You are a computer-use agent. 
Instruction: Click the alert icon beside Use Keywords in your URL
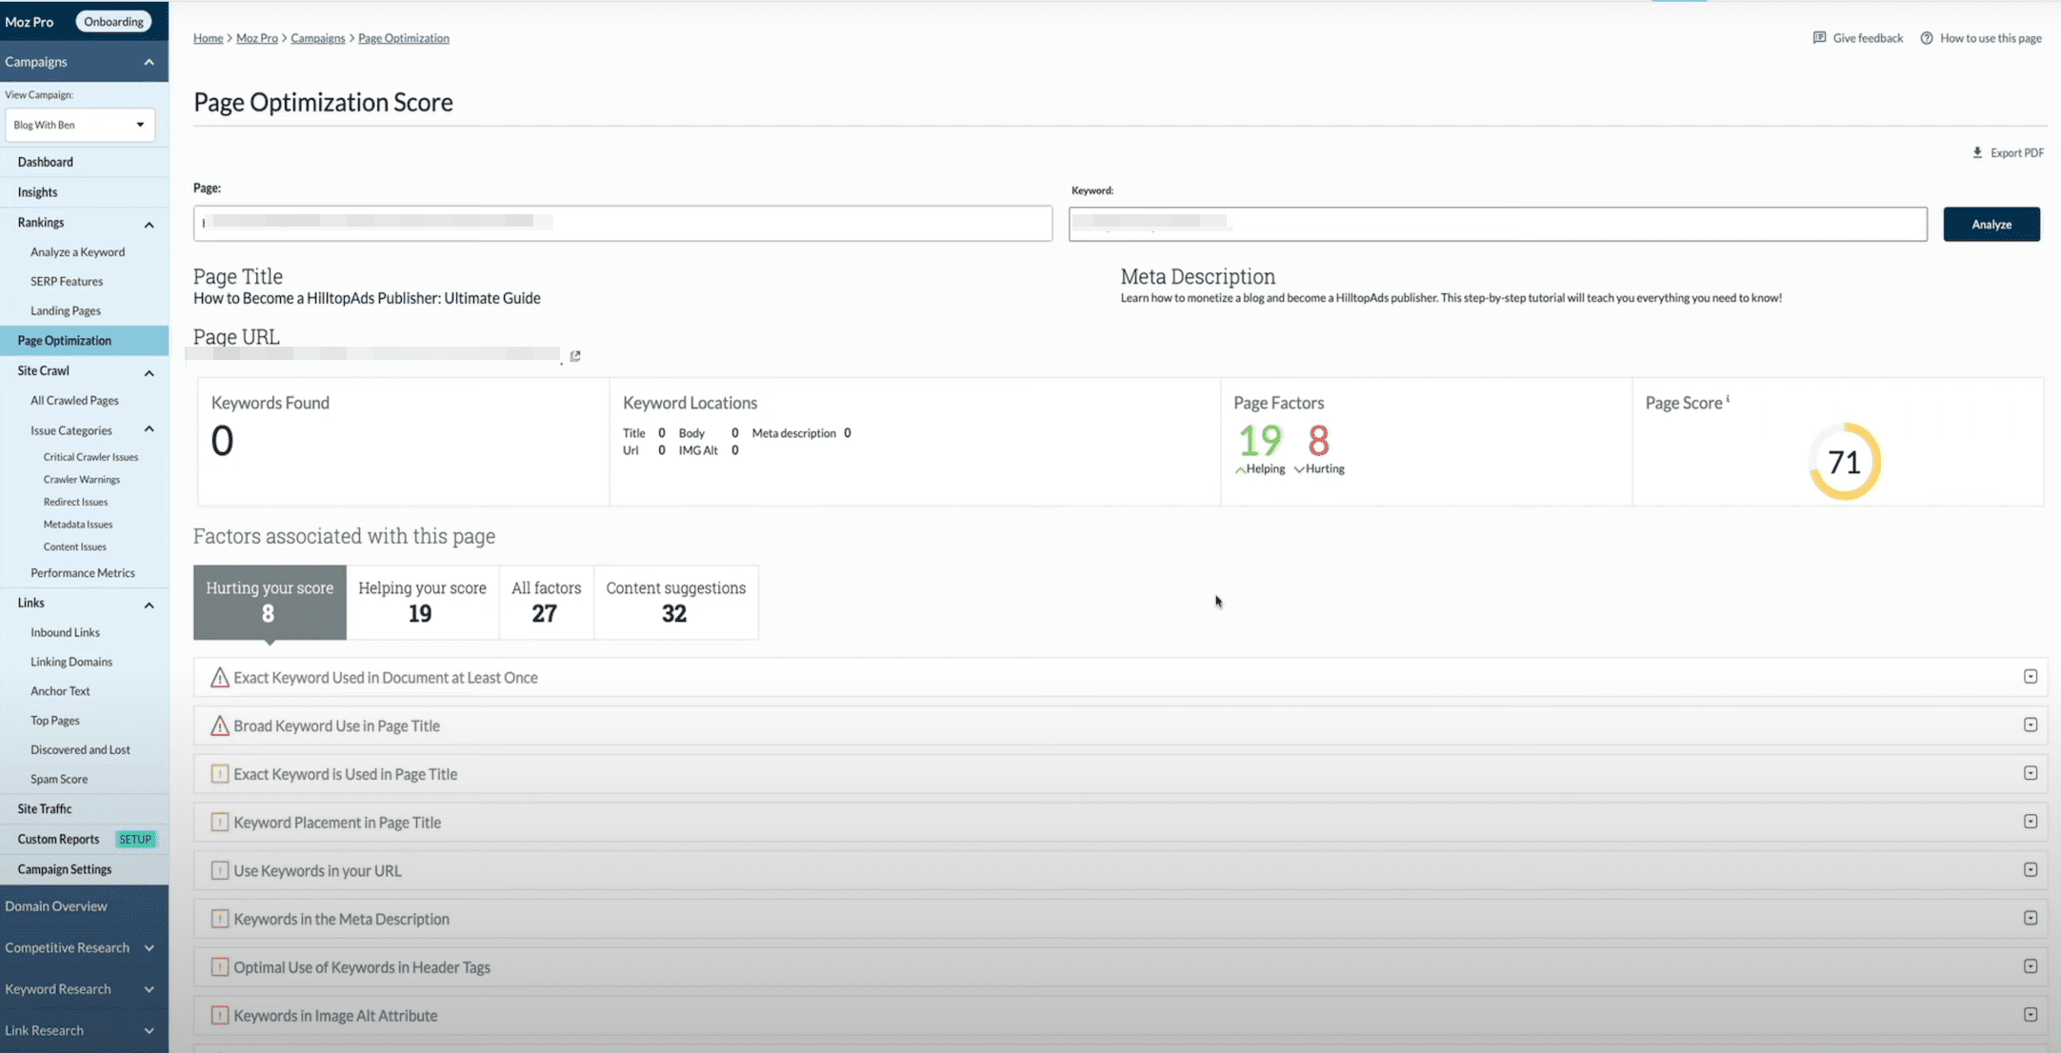(x=220, y=870)
